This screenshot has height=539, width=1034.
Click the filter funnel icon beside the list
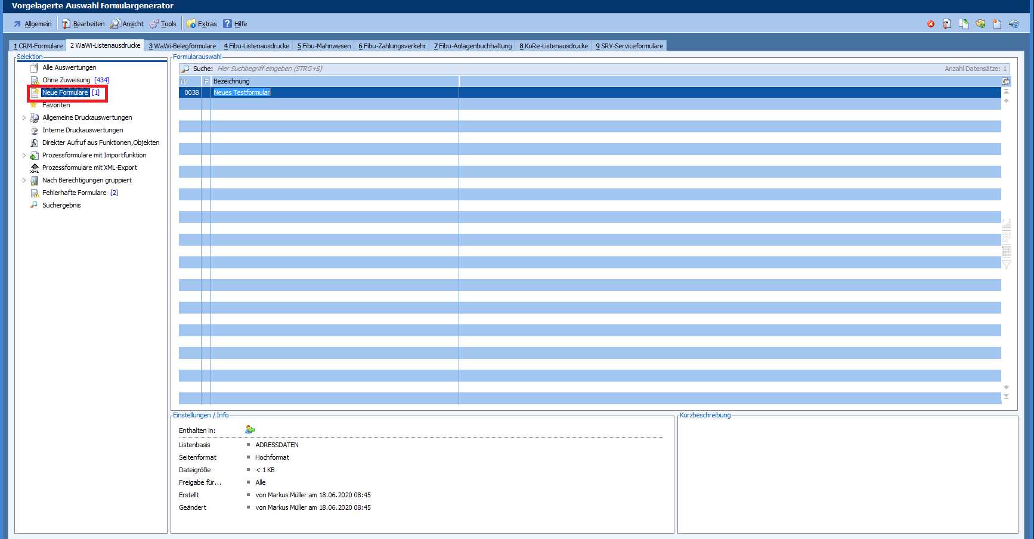(1007, 264)
